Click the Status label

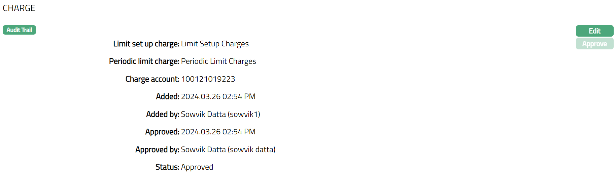pos(167,167)
